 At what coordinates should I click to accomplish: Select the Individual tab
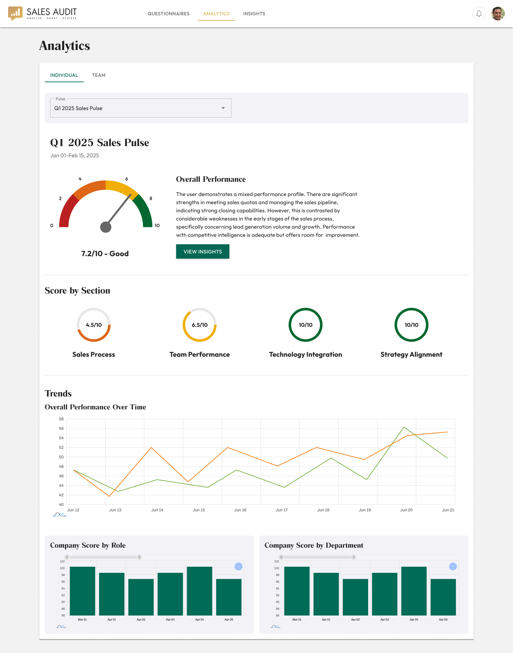point(64,75)
